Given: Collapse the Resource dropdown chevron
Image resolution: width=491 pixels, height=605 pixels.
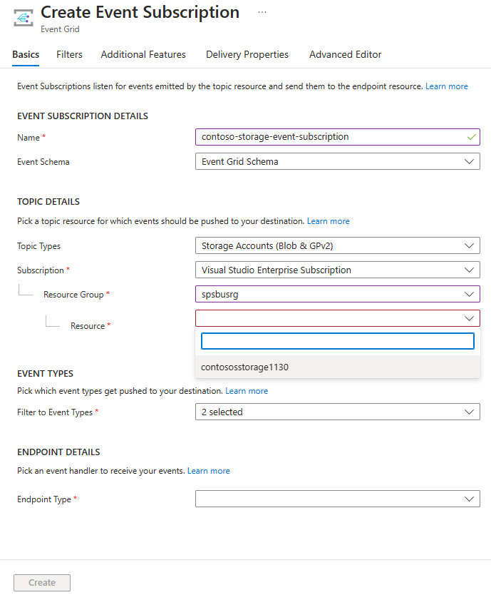Looking at the screenshot, I should tap(470, 317).
